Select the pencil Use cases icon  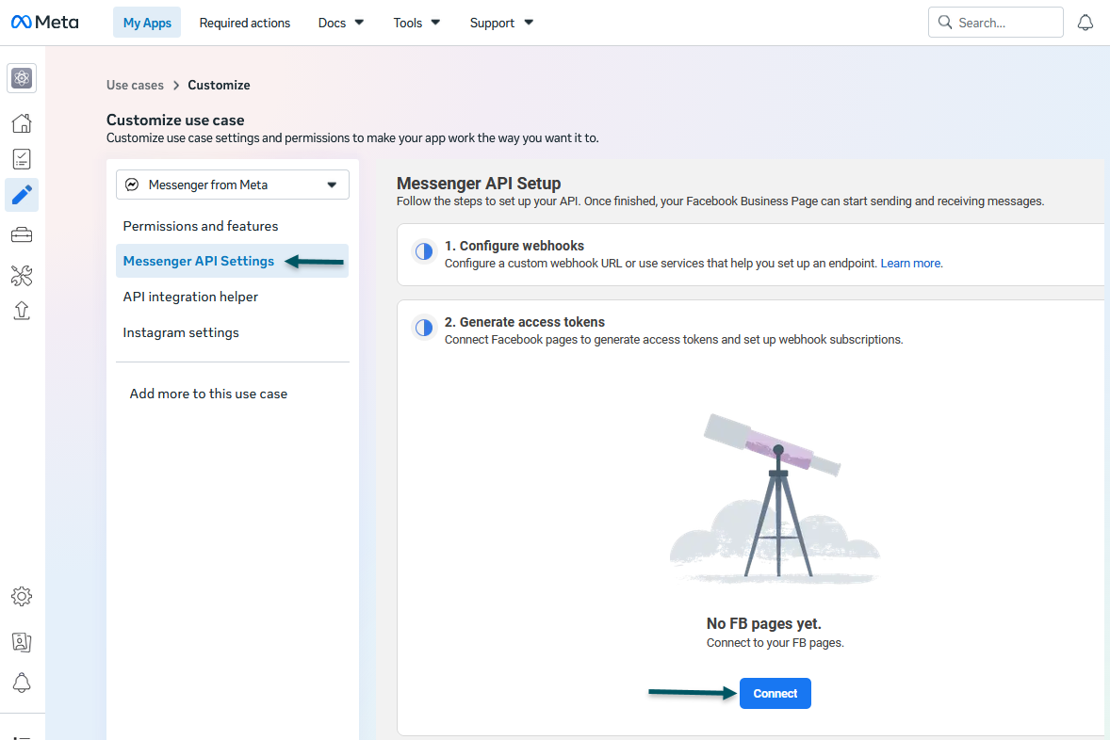pos(22,195)
